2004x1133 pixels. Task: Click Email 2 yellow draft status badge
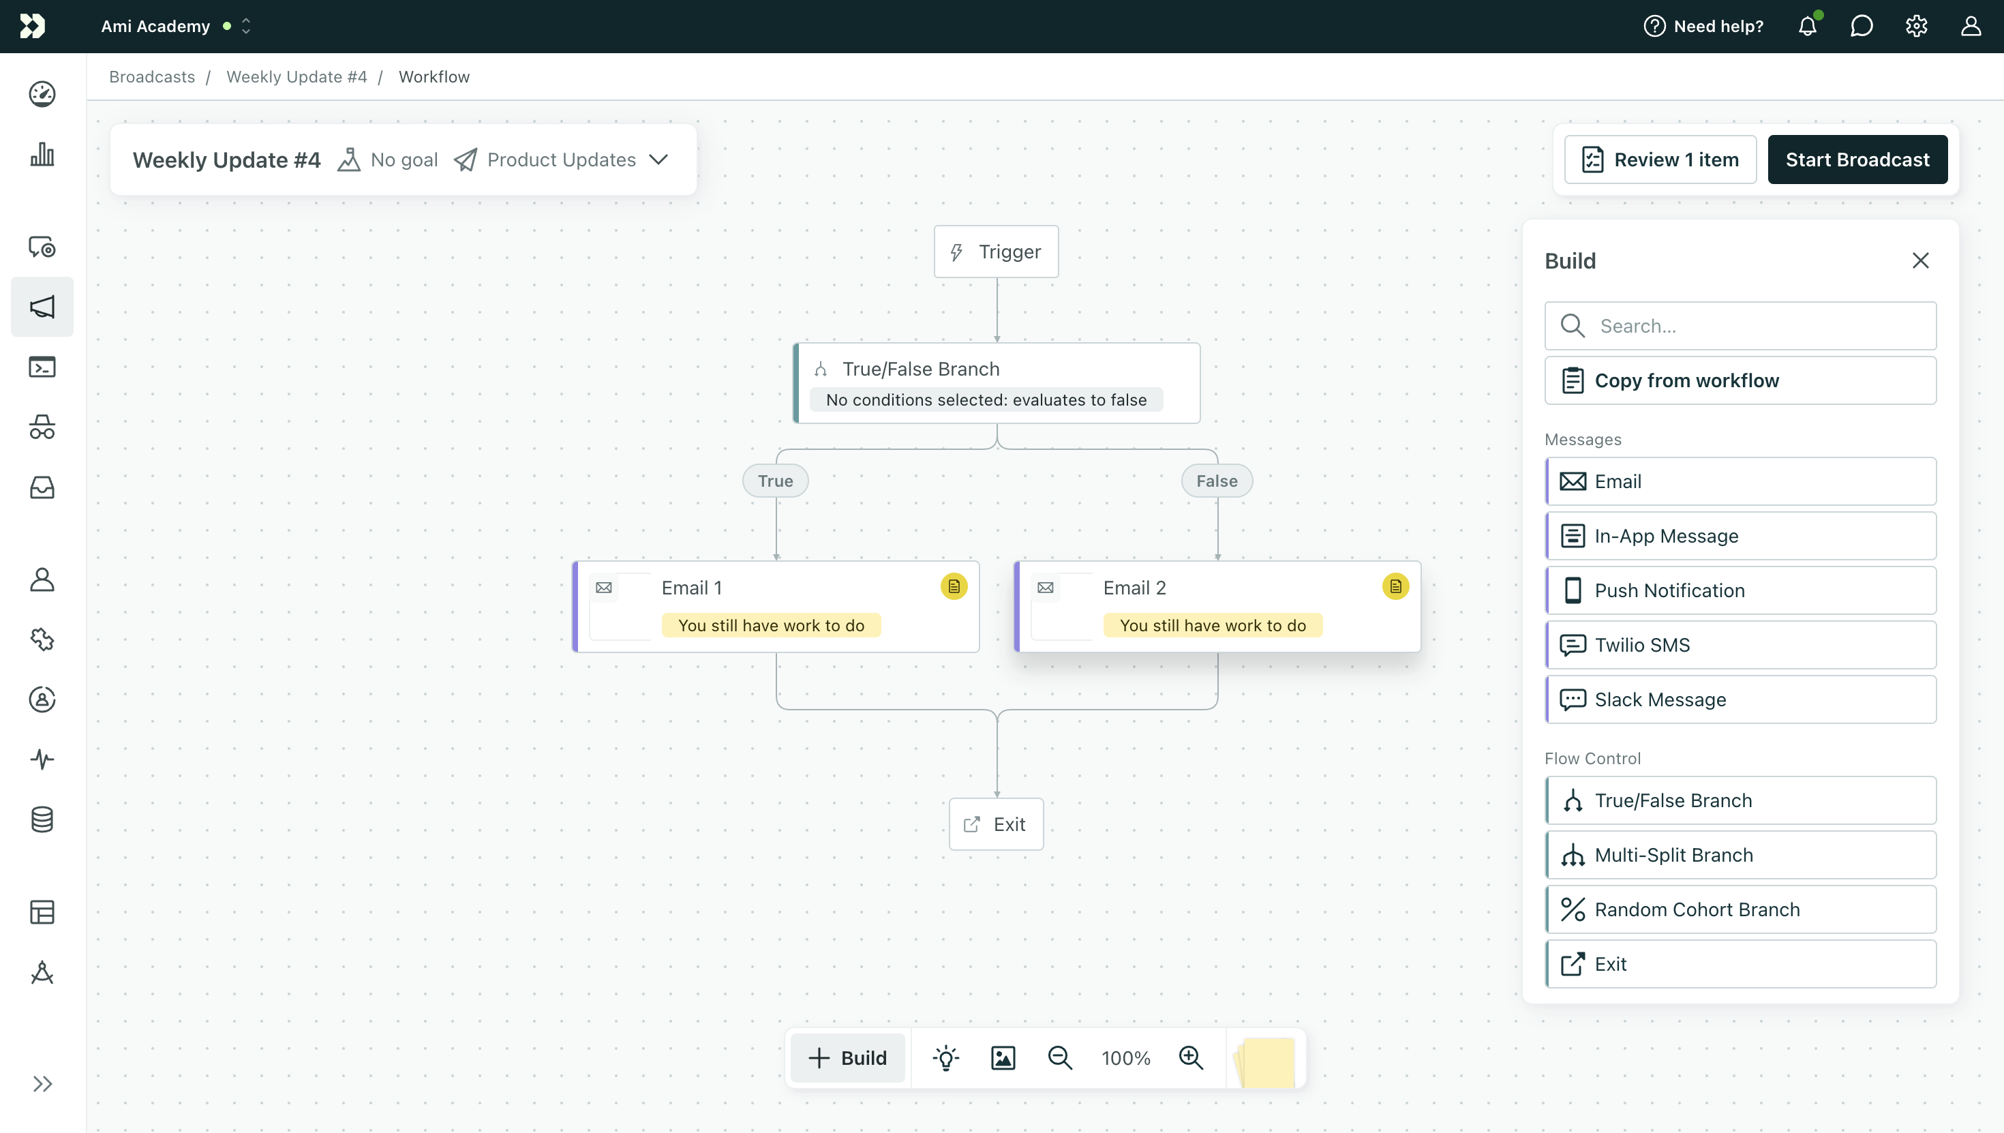click(1396, 587)
